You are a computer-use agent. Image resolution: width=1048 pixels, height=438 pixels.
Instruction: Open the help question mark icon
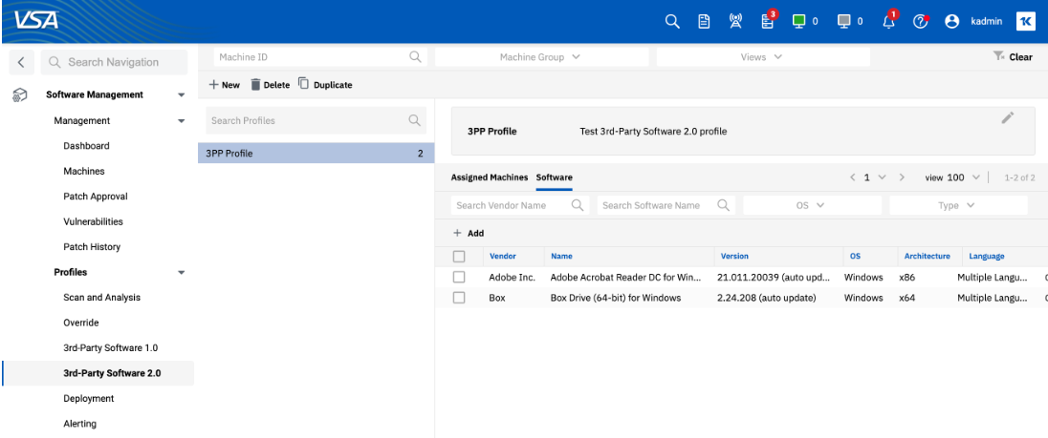920,21
